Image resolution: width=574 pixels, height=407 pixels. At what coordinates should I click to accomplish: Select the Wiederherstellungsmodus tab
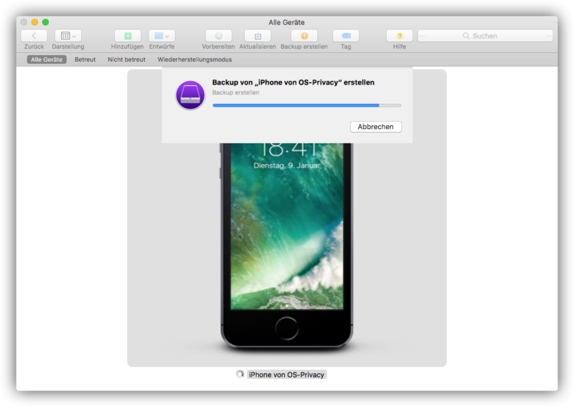coord(194,59)
